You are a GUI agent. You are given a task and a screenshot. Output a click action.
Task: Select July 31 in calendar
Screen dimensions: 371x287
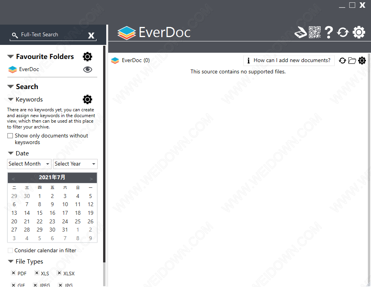pyautogui.click(x=65, y=230)
